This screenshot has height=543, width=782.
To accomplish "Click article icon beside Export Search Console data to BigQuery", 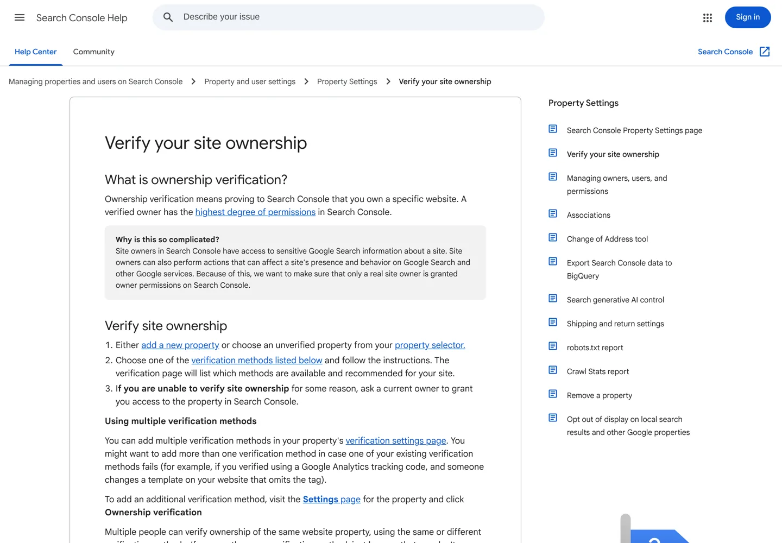I will pos(553,261).
